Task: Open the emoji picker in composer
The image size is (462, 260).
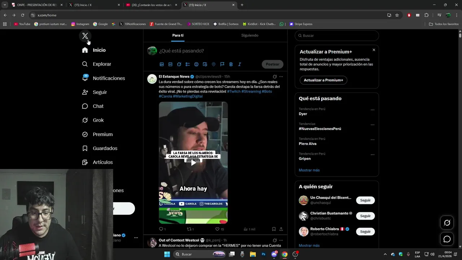Action: [196, 64]
